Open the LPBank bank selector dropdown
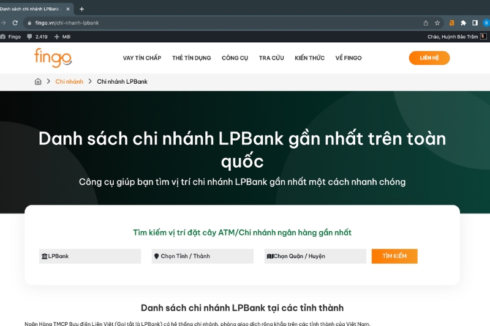Screen dimensions: 490x326 [90, 256]
